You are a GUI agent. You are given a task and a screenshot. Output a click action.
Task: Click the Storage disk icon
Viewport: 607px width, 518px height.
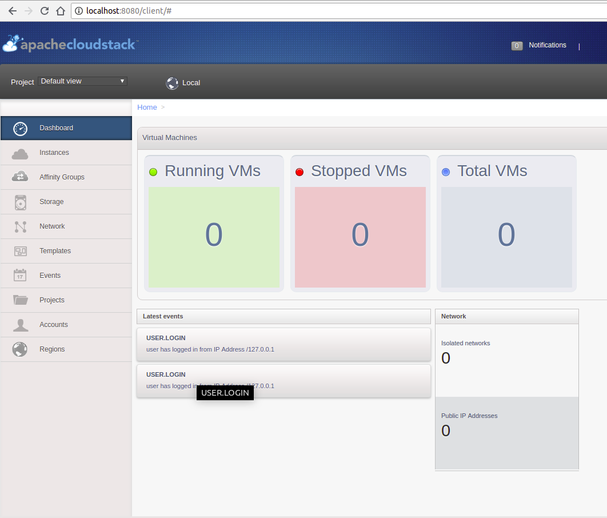click(x=21, y=202)
